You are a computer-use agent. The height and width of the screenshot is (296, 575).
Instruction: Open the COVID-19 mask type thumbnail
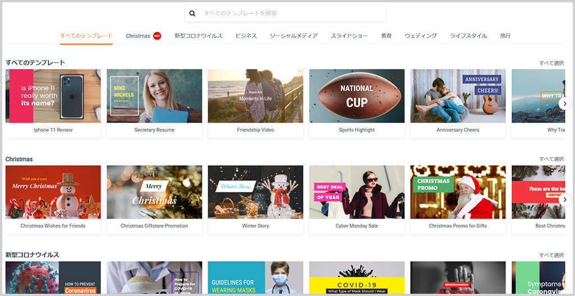357,277
